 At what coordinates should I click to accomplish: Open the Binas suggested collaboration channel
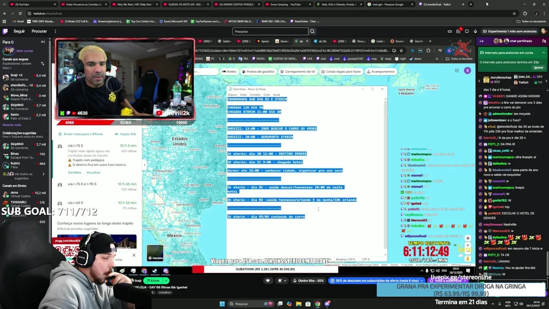[x=25, y=155]
